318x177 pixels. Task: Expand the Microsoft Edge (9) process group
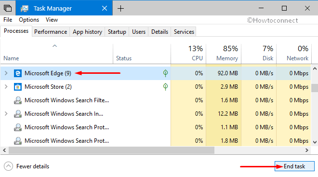6,73
